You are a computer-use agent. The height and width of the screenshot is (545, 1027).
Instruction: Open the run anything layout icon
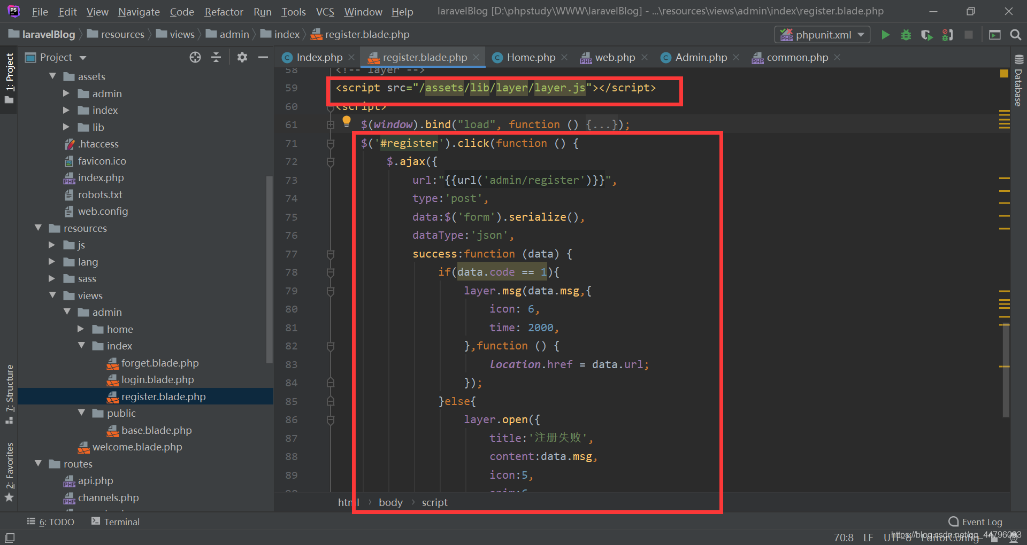pos(995,35)
